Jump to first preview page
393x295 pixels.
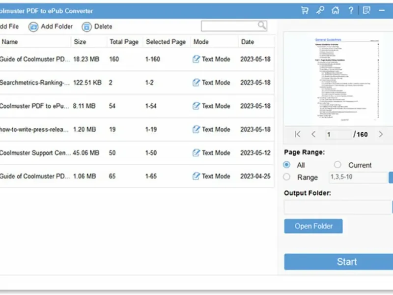click(x=298, y=134)
